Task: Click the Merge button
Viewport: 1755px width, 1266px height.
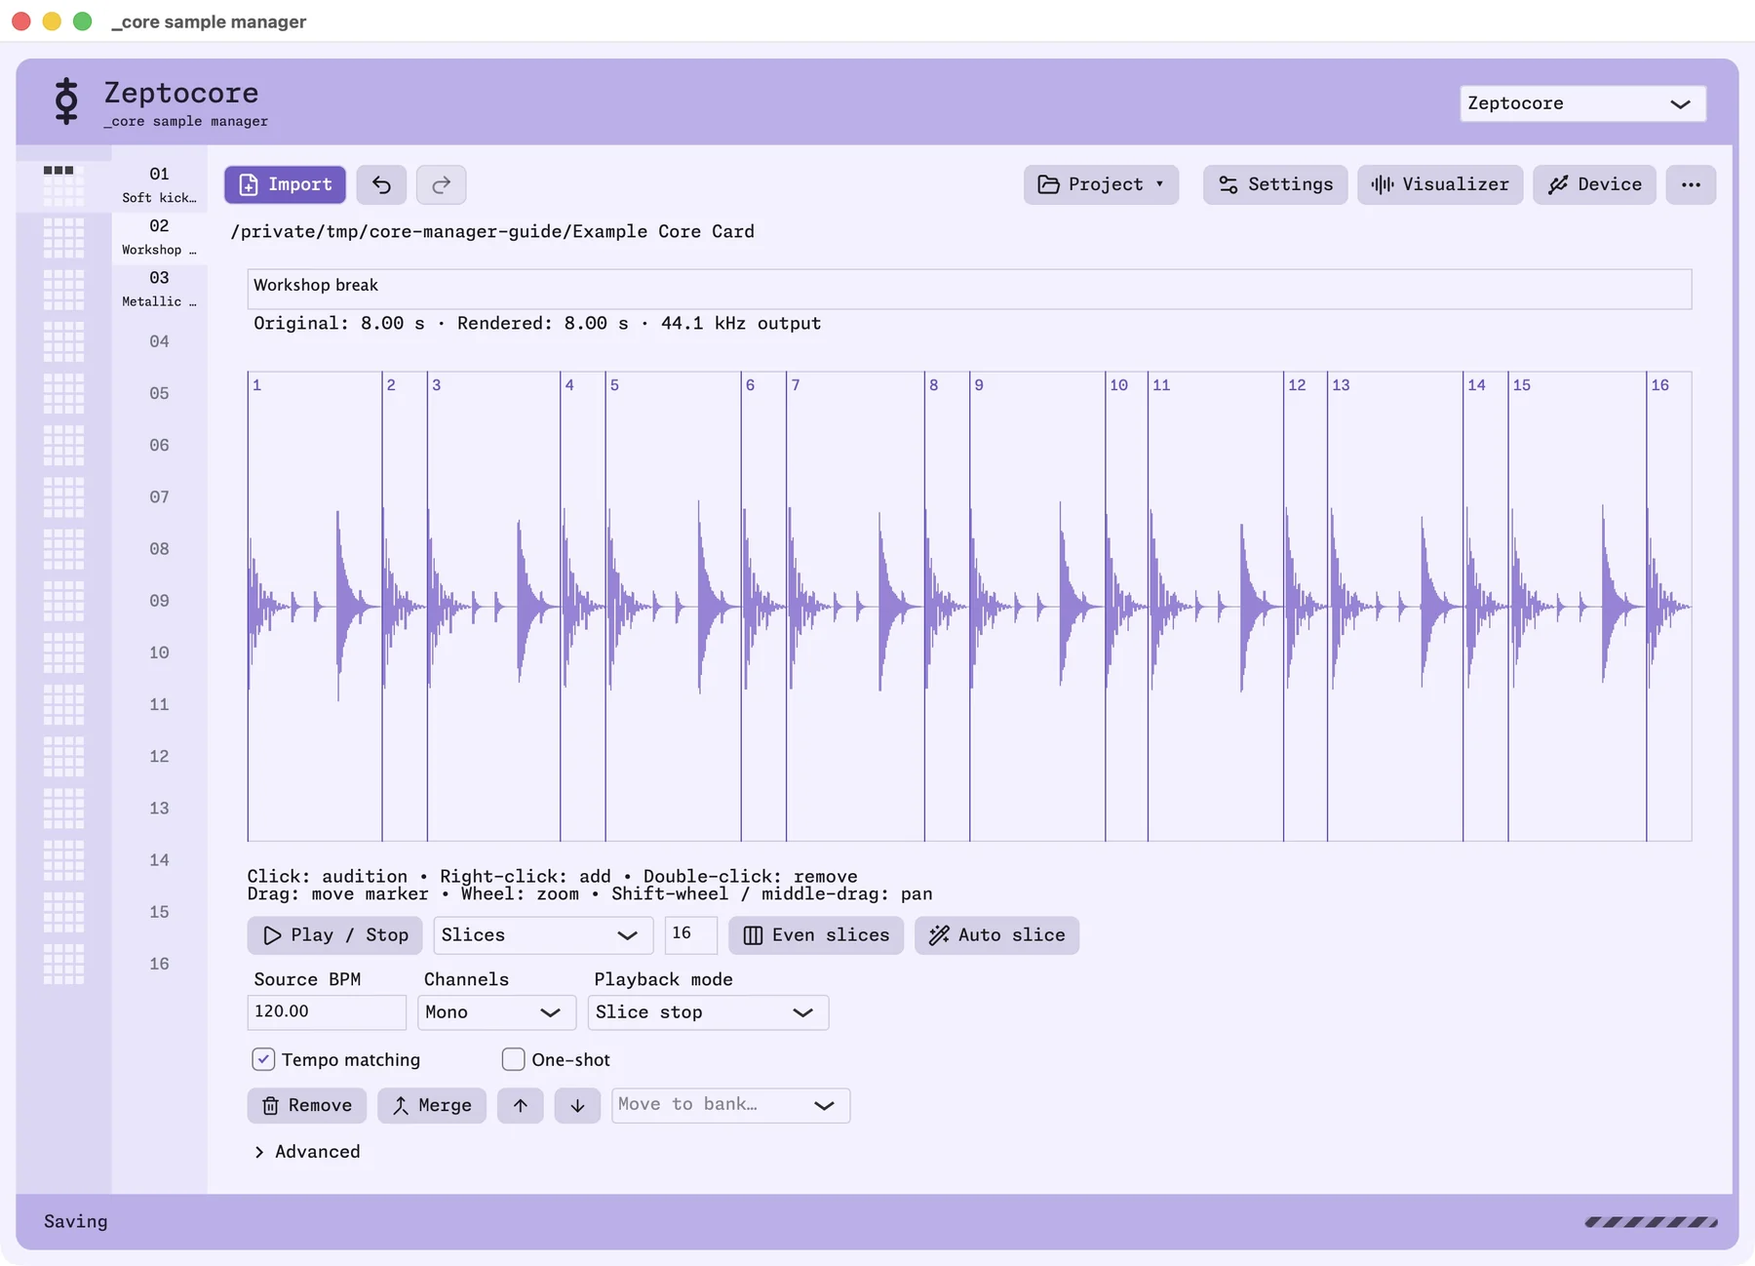Action: point(432,1105)
